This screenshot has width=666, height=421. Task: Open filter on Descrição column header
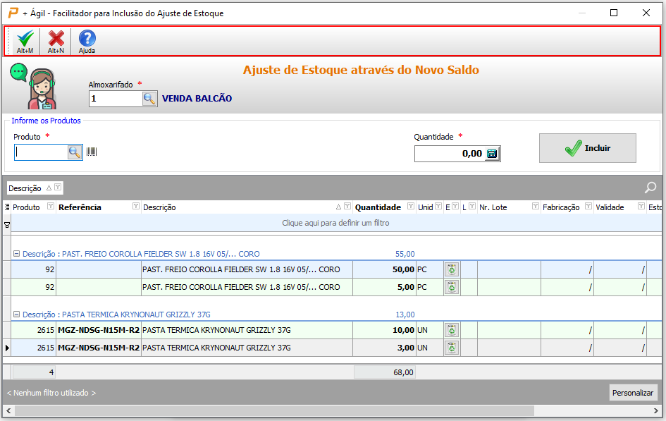click(347, 207)
